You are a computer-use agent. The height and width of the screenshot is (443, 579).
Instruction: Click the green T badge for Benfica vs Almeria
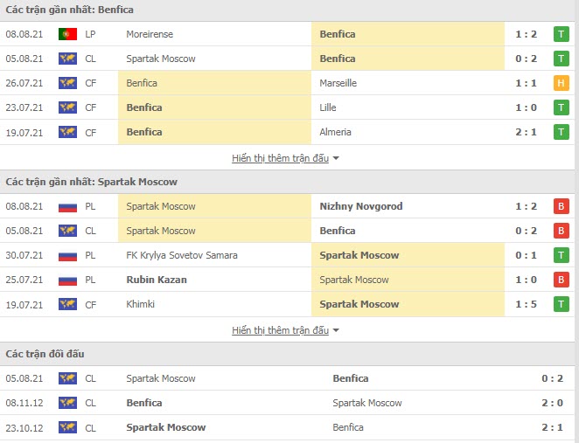pyautogui.click(x=561, y=132)
